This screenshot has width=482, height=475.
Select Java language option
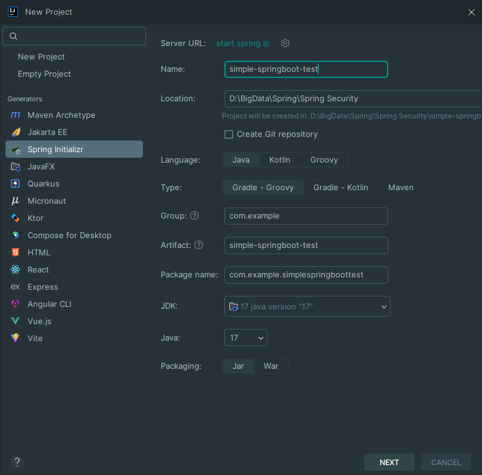pos(241,160)
